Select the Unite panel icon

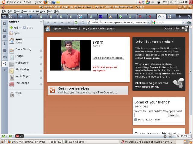tap(5, 64)
